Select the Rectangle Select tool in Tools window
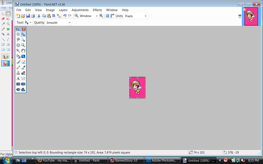This screenshot has width=263, height=164. (x=18, y=34)
